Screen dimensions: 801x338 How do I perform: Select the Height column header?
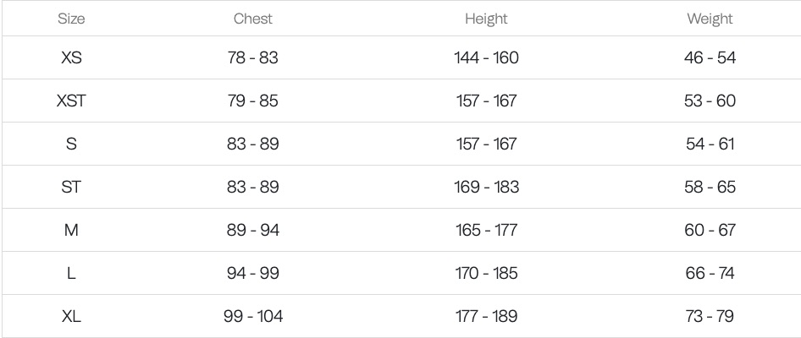486,19
